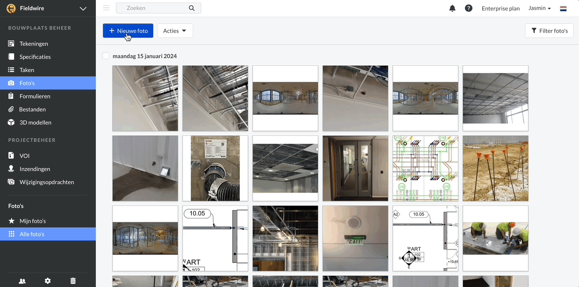Click inside the Zoeken search field
Image resolution: width=579 pixels, height=287 pixels.
click(151, 8)
